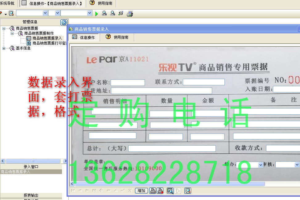Image resolution: width=300 pixels, height=200 pixels.
Task: Open second narrow toolbar dropdown
Action: click(57, 13)
